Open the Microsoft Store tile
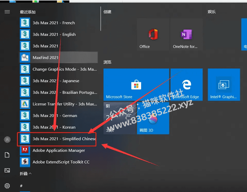The height and width of the screenshot is (192, 247). click(136, 85)
